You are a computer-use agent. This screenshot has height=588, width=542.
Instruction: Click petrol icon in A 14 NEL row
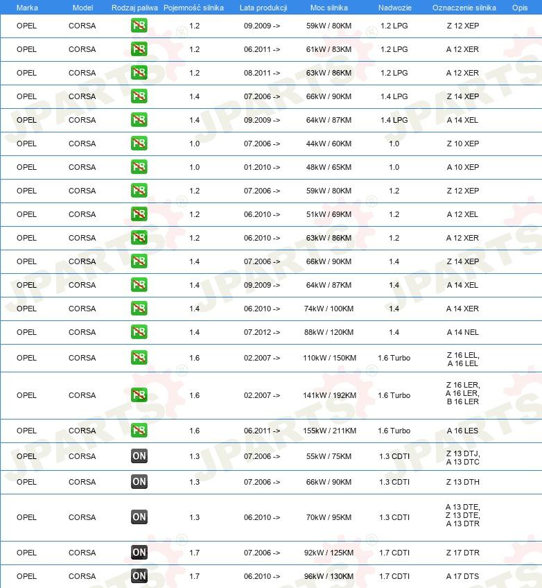pyautogui.click(x=139, y=332)
